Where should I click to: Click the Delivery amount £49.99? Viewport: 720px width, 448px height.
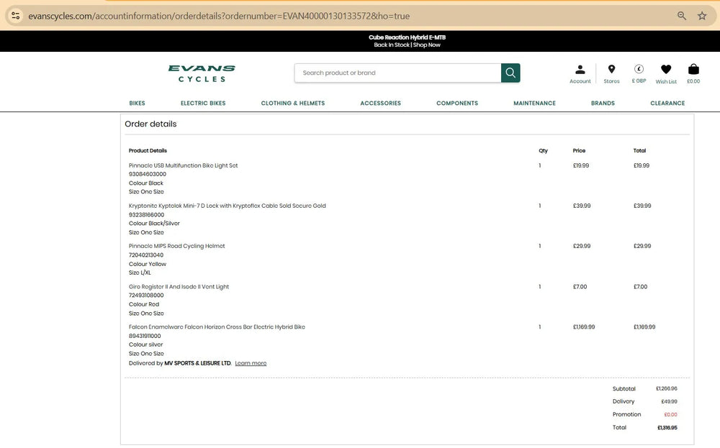[669, 401]
